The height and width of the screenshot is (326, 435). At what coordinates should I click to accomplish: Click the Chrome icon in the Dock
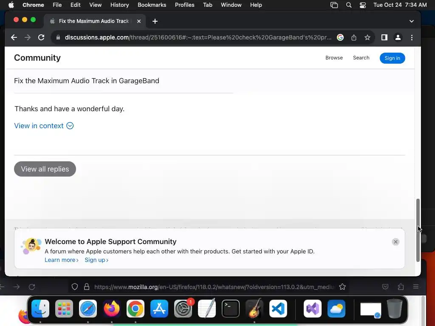[136, 309]
